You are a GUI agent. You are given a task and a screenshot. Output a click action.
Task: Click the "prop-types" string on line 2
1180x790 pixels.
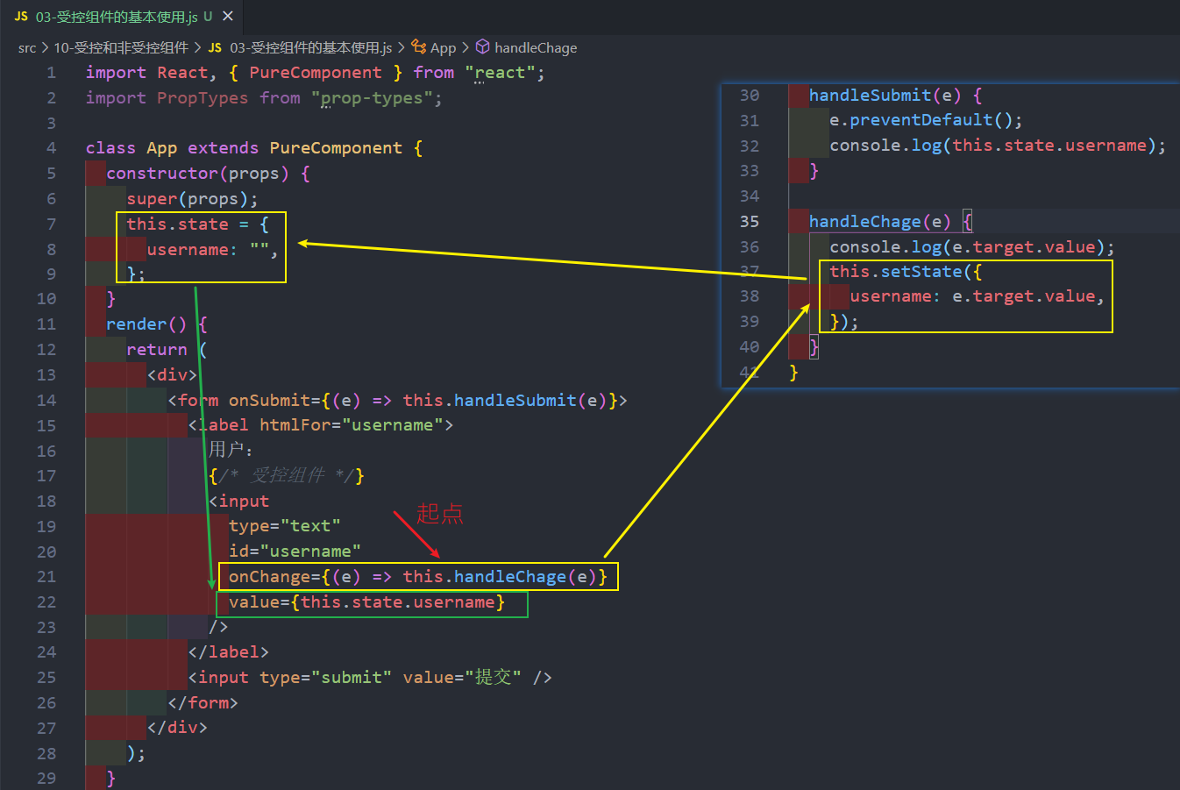click(372, 98)
